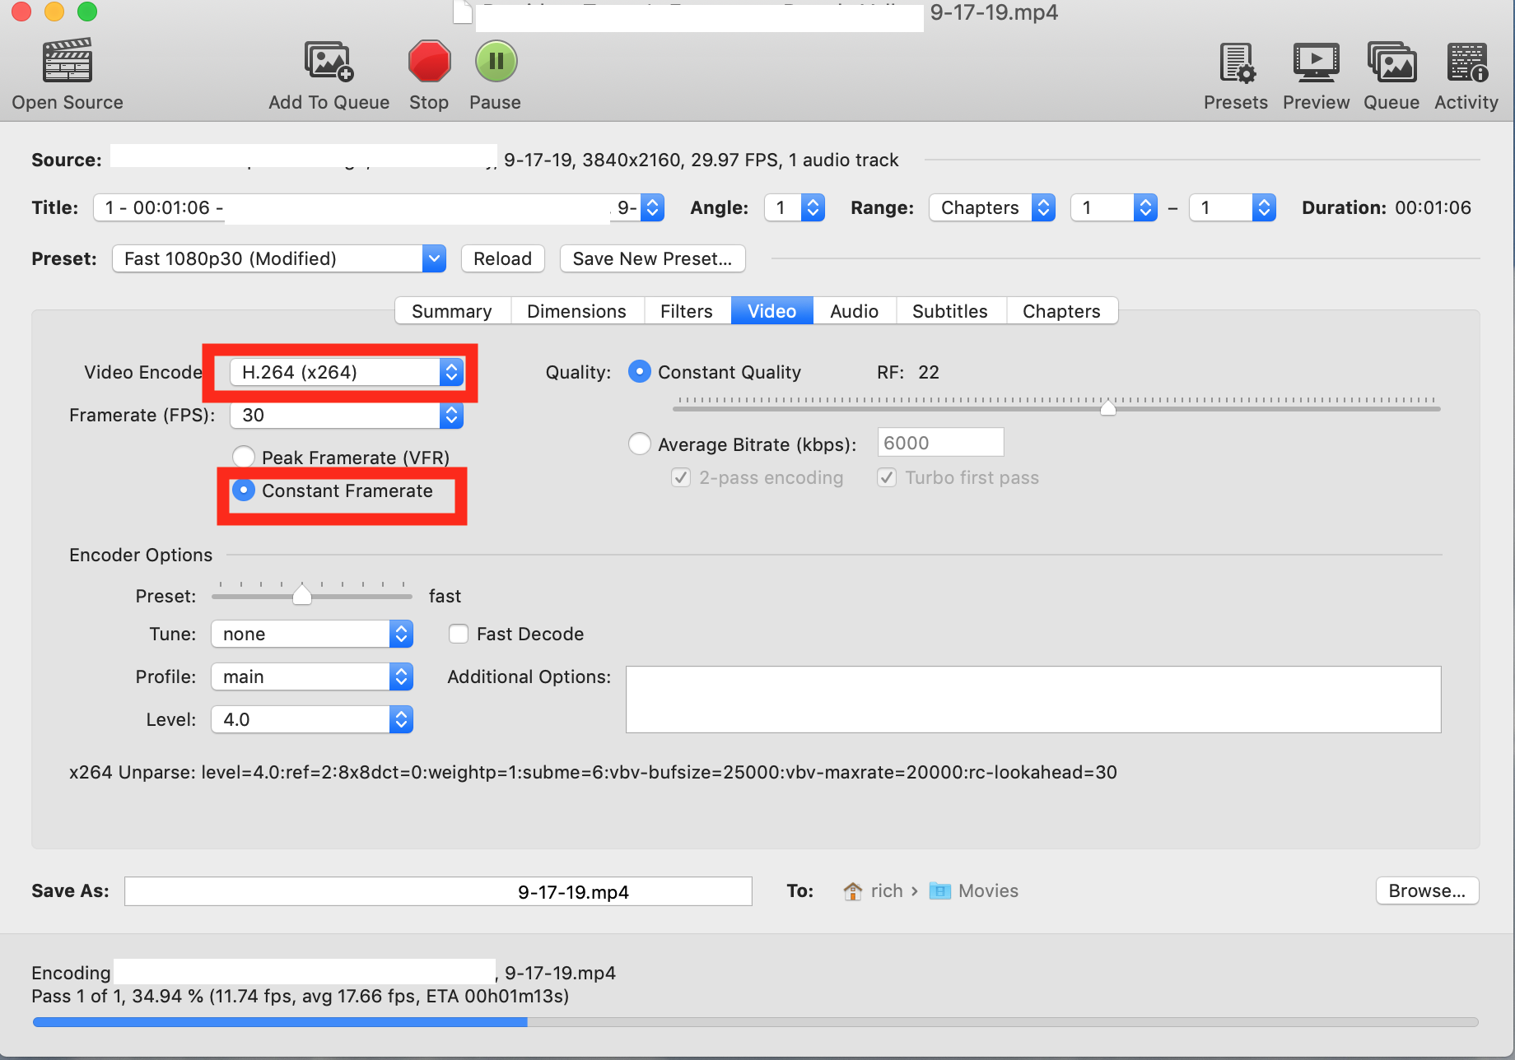Open the Subtitles tab
Image resolution: width=1515 pixels, height=1060 pixels.
pyautogui.click(x=950, y=311)
